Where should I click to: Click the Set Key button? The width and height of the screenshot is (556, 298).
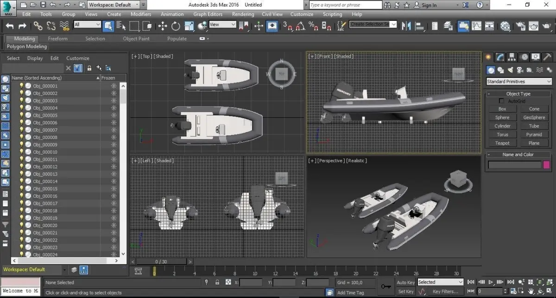(406, 292)
